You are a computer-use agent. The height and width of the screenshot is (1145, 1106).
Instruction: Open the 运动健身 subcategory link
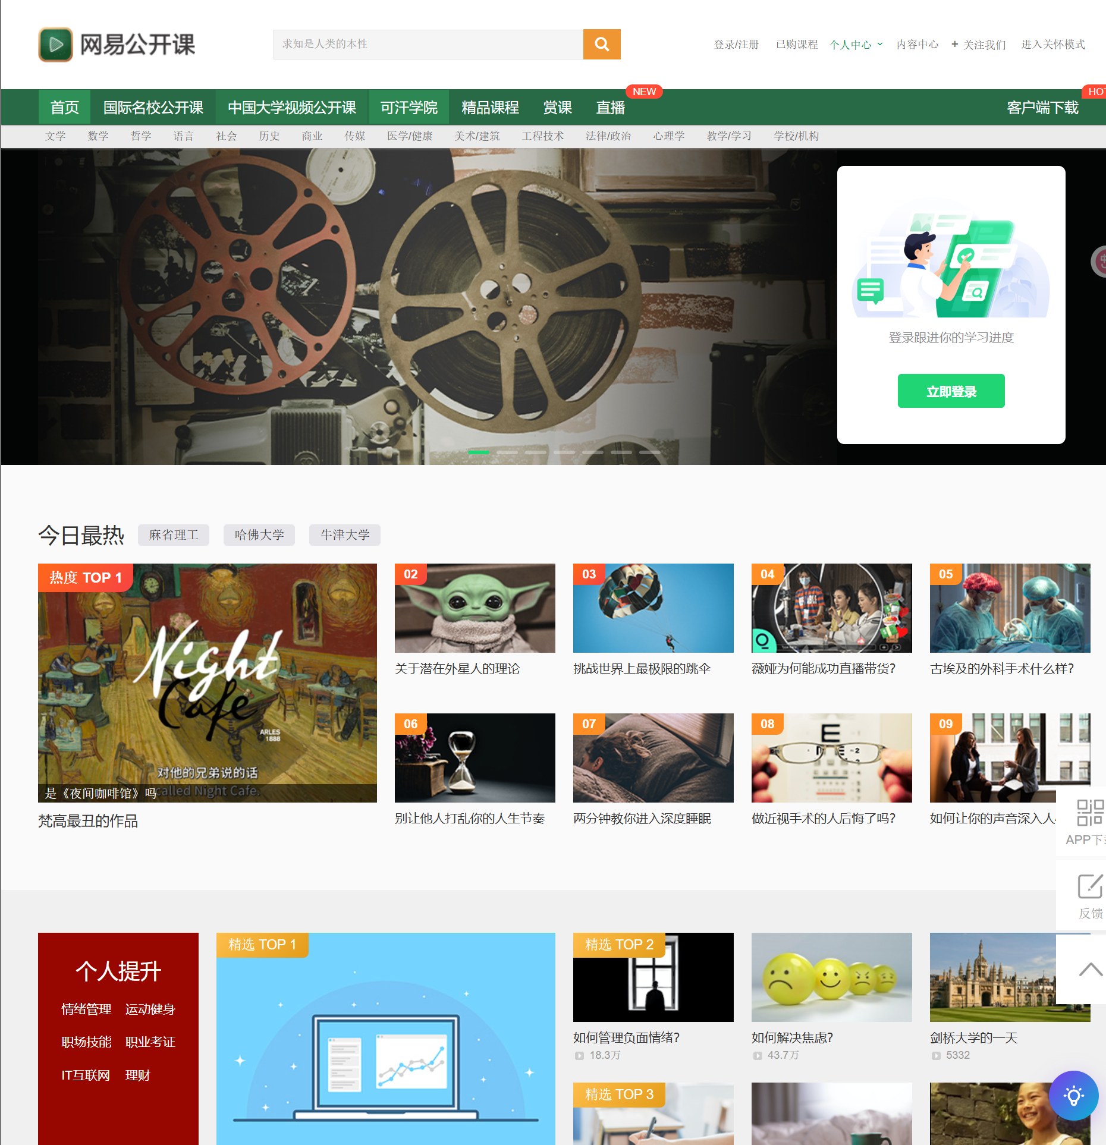point(150,1009)
